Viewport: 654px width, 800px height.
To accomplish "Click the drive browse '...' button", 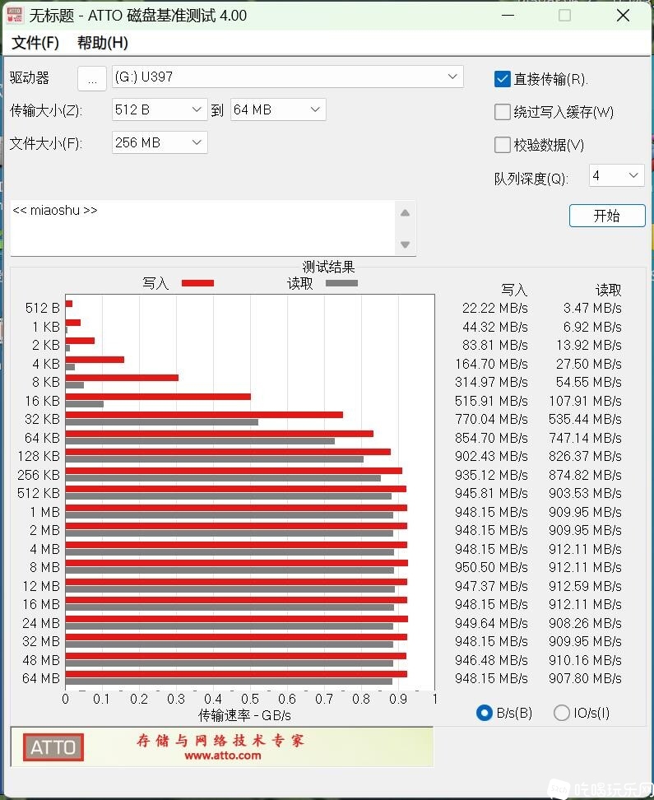I will (x=92, y=78).
